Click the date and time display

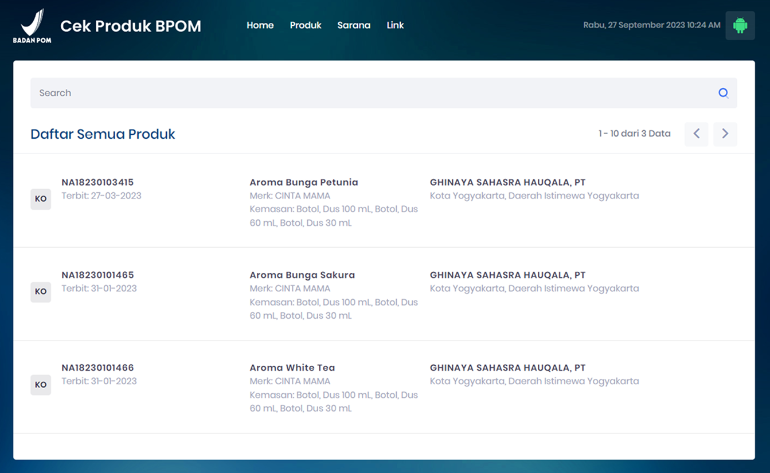(652, 25)
